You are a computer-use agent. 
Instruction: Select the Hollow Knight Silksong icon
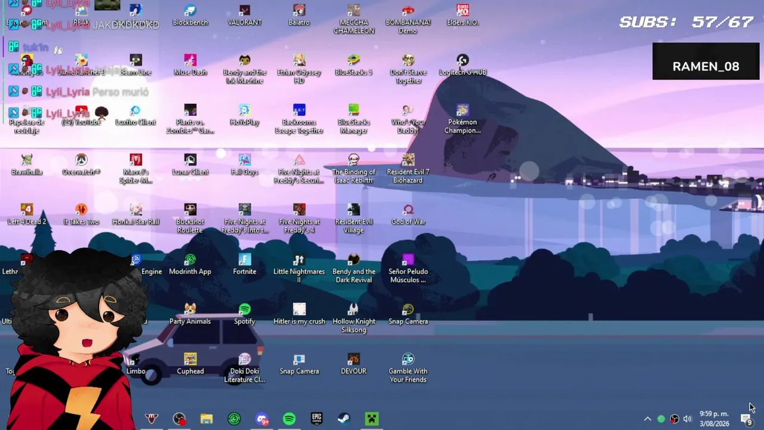click(354, 318)
